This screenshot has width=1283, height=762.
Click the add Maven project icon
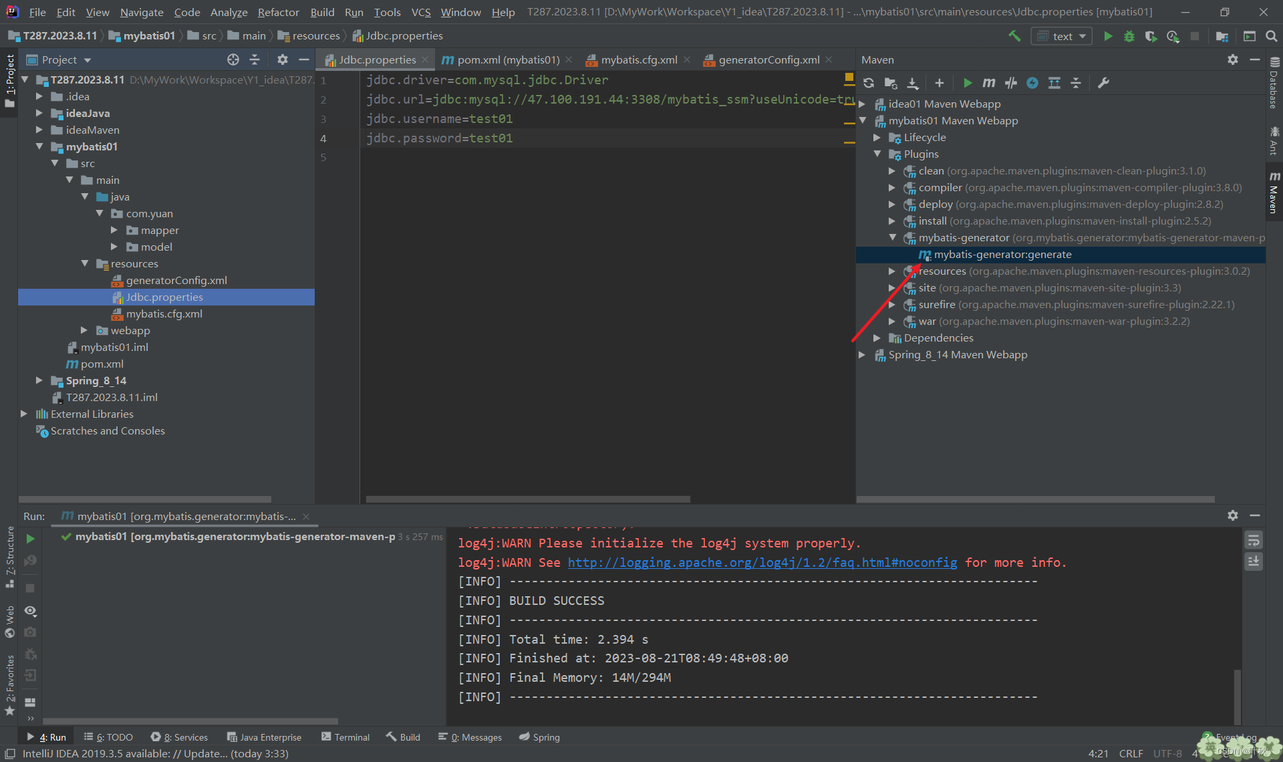coord(938,83)
